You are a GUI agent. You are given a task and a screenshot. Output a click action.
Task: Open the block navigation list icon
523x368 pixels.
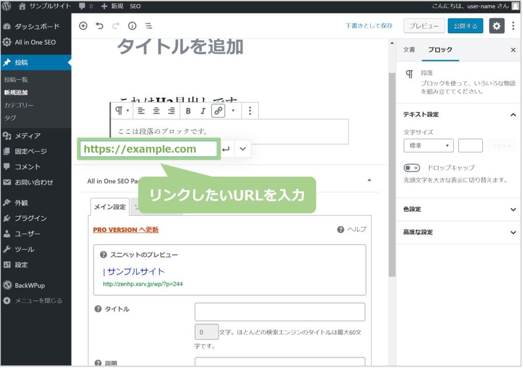pyautogui.click(x=148, y=26)
